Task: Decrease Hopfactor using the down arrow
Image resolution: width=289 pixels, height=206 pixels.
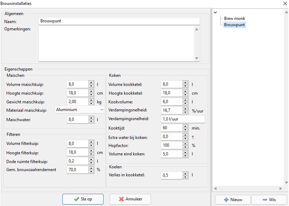Action: (x=186, y=147)
